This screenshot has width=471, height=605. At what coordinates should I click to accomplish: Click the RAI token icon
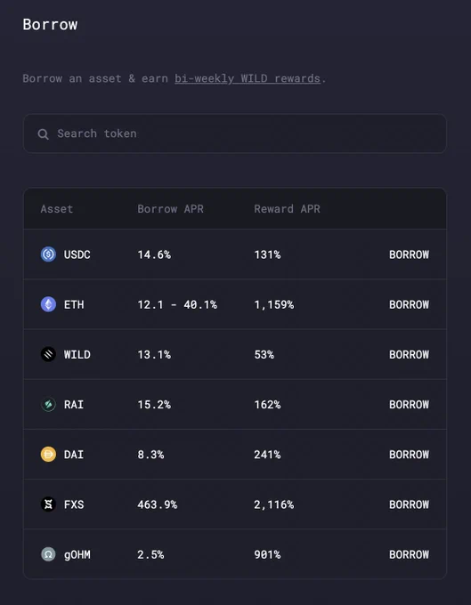[x=48, y=404]
